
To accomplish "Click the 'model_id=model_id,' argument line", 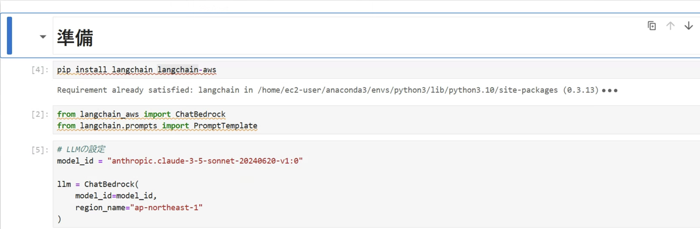I will click(116, 196).
